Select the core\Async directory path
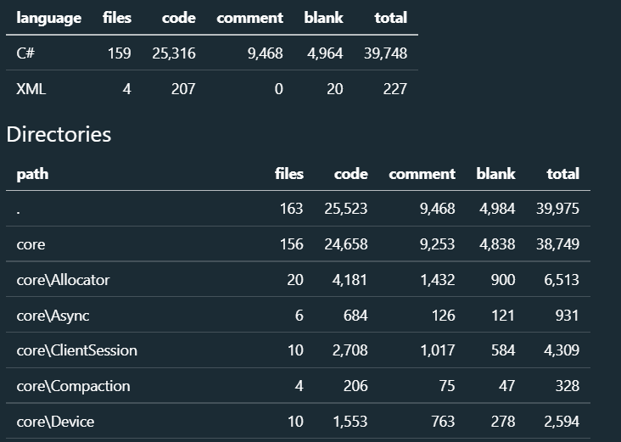The image size is (621, 442). pyautogui.click(x=53, y=316)
